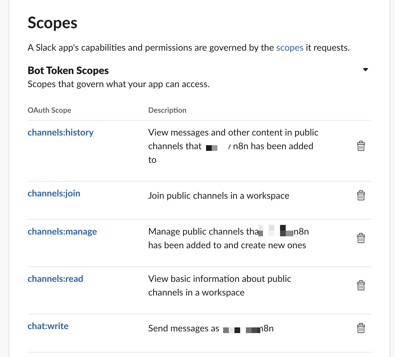
Task: Click "Join public channels in a workspace" text
Action: (219, 196)
